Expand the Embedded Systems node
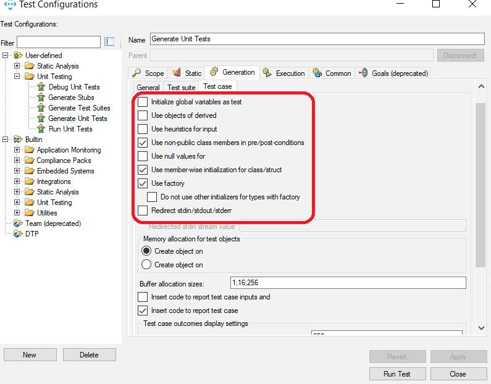Viewport: 491px width, 384px height. click(17, 171)
